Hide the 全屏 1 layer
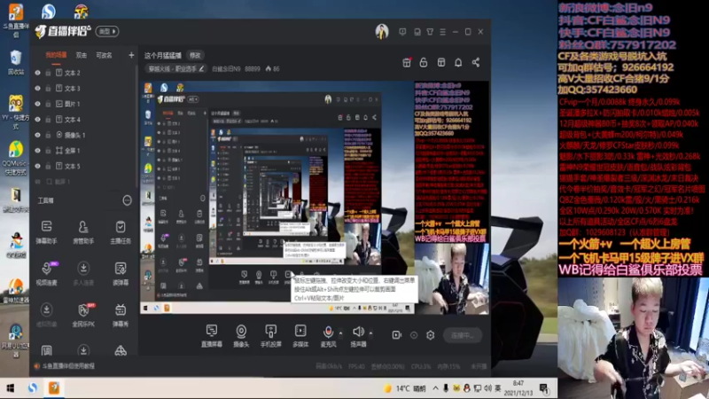 coord(37,151)
